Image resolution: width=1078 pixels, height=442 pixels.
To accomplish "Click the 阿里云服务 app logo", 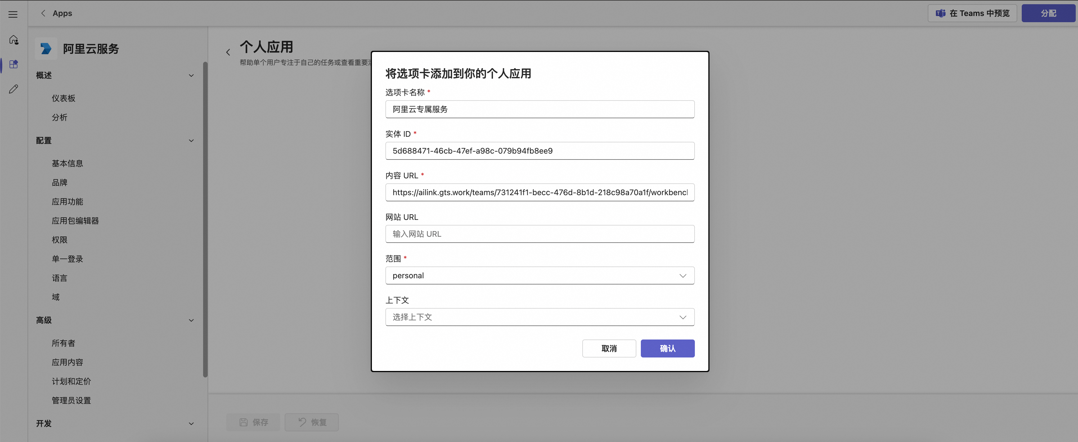I will (x=46, y=49).
